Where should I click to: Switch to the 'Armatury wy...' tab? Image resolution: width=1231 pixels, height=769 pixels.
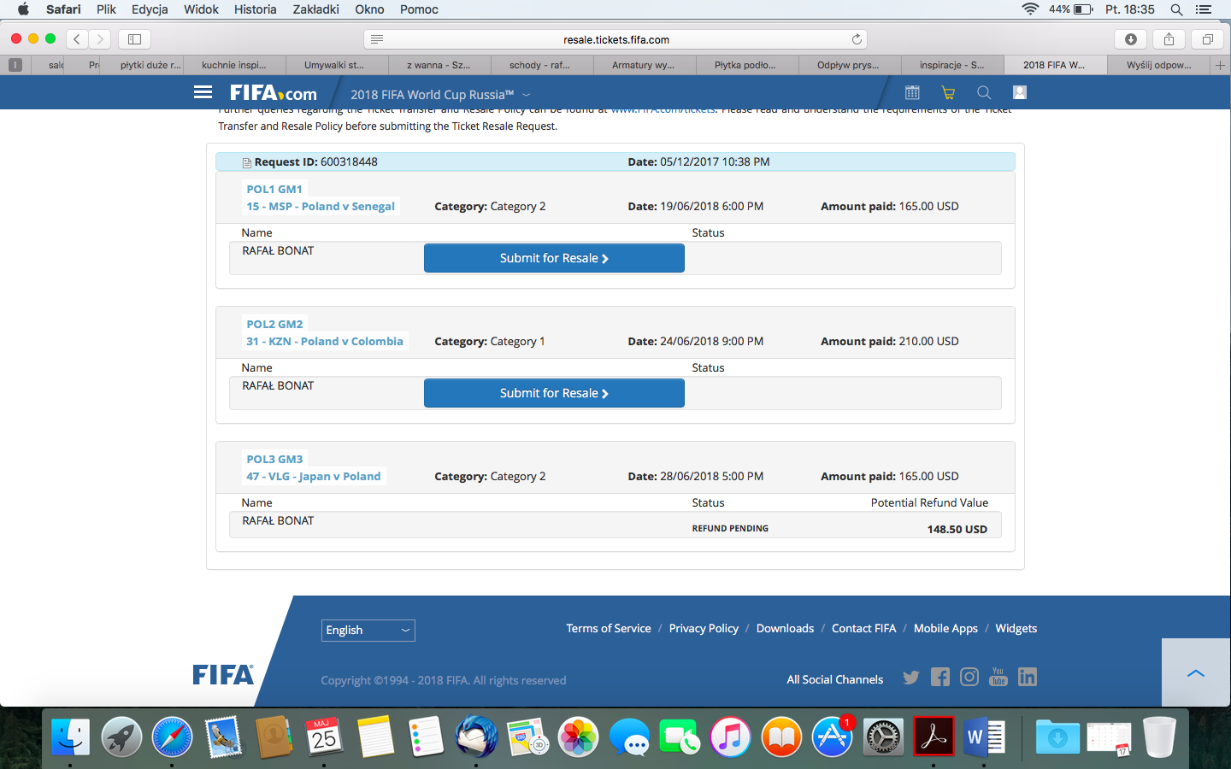coord(645,65)
